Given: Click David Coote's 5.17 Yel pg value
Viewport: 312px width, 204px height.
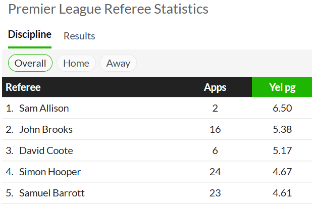Looking at the screenshot, I should pyautogui.click(x=282, y=150).
